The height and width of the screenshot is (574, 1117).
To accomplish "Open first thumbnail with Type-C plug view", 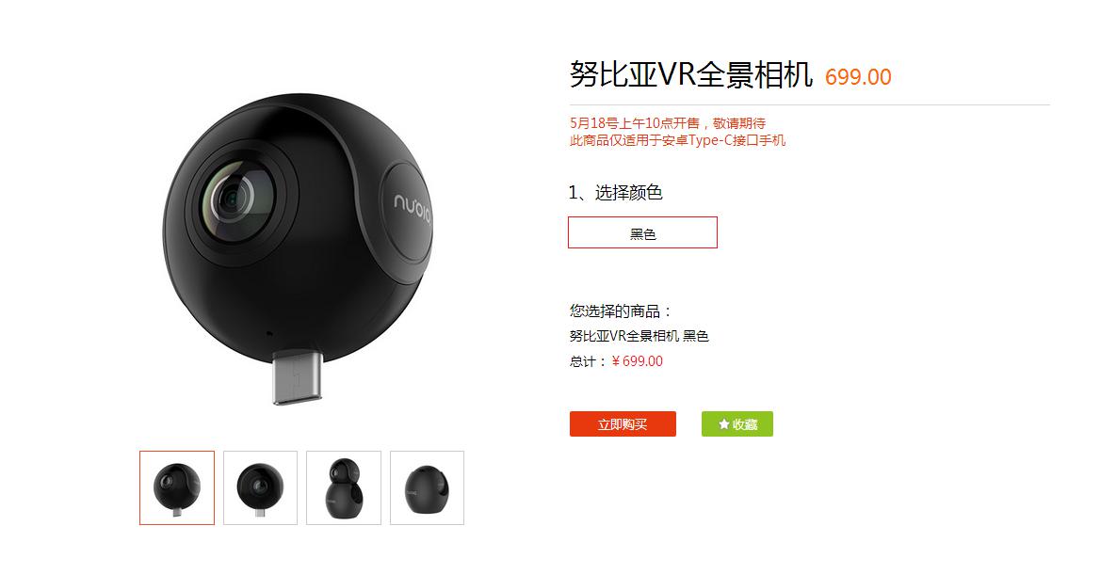I will pyautogui.click(x=177, y=487).
